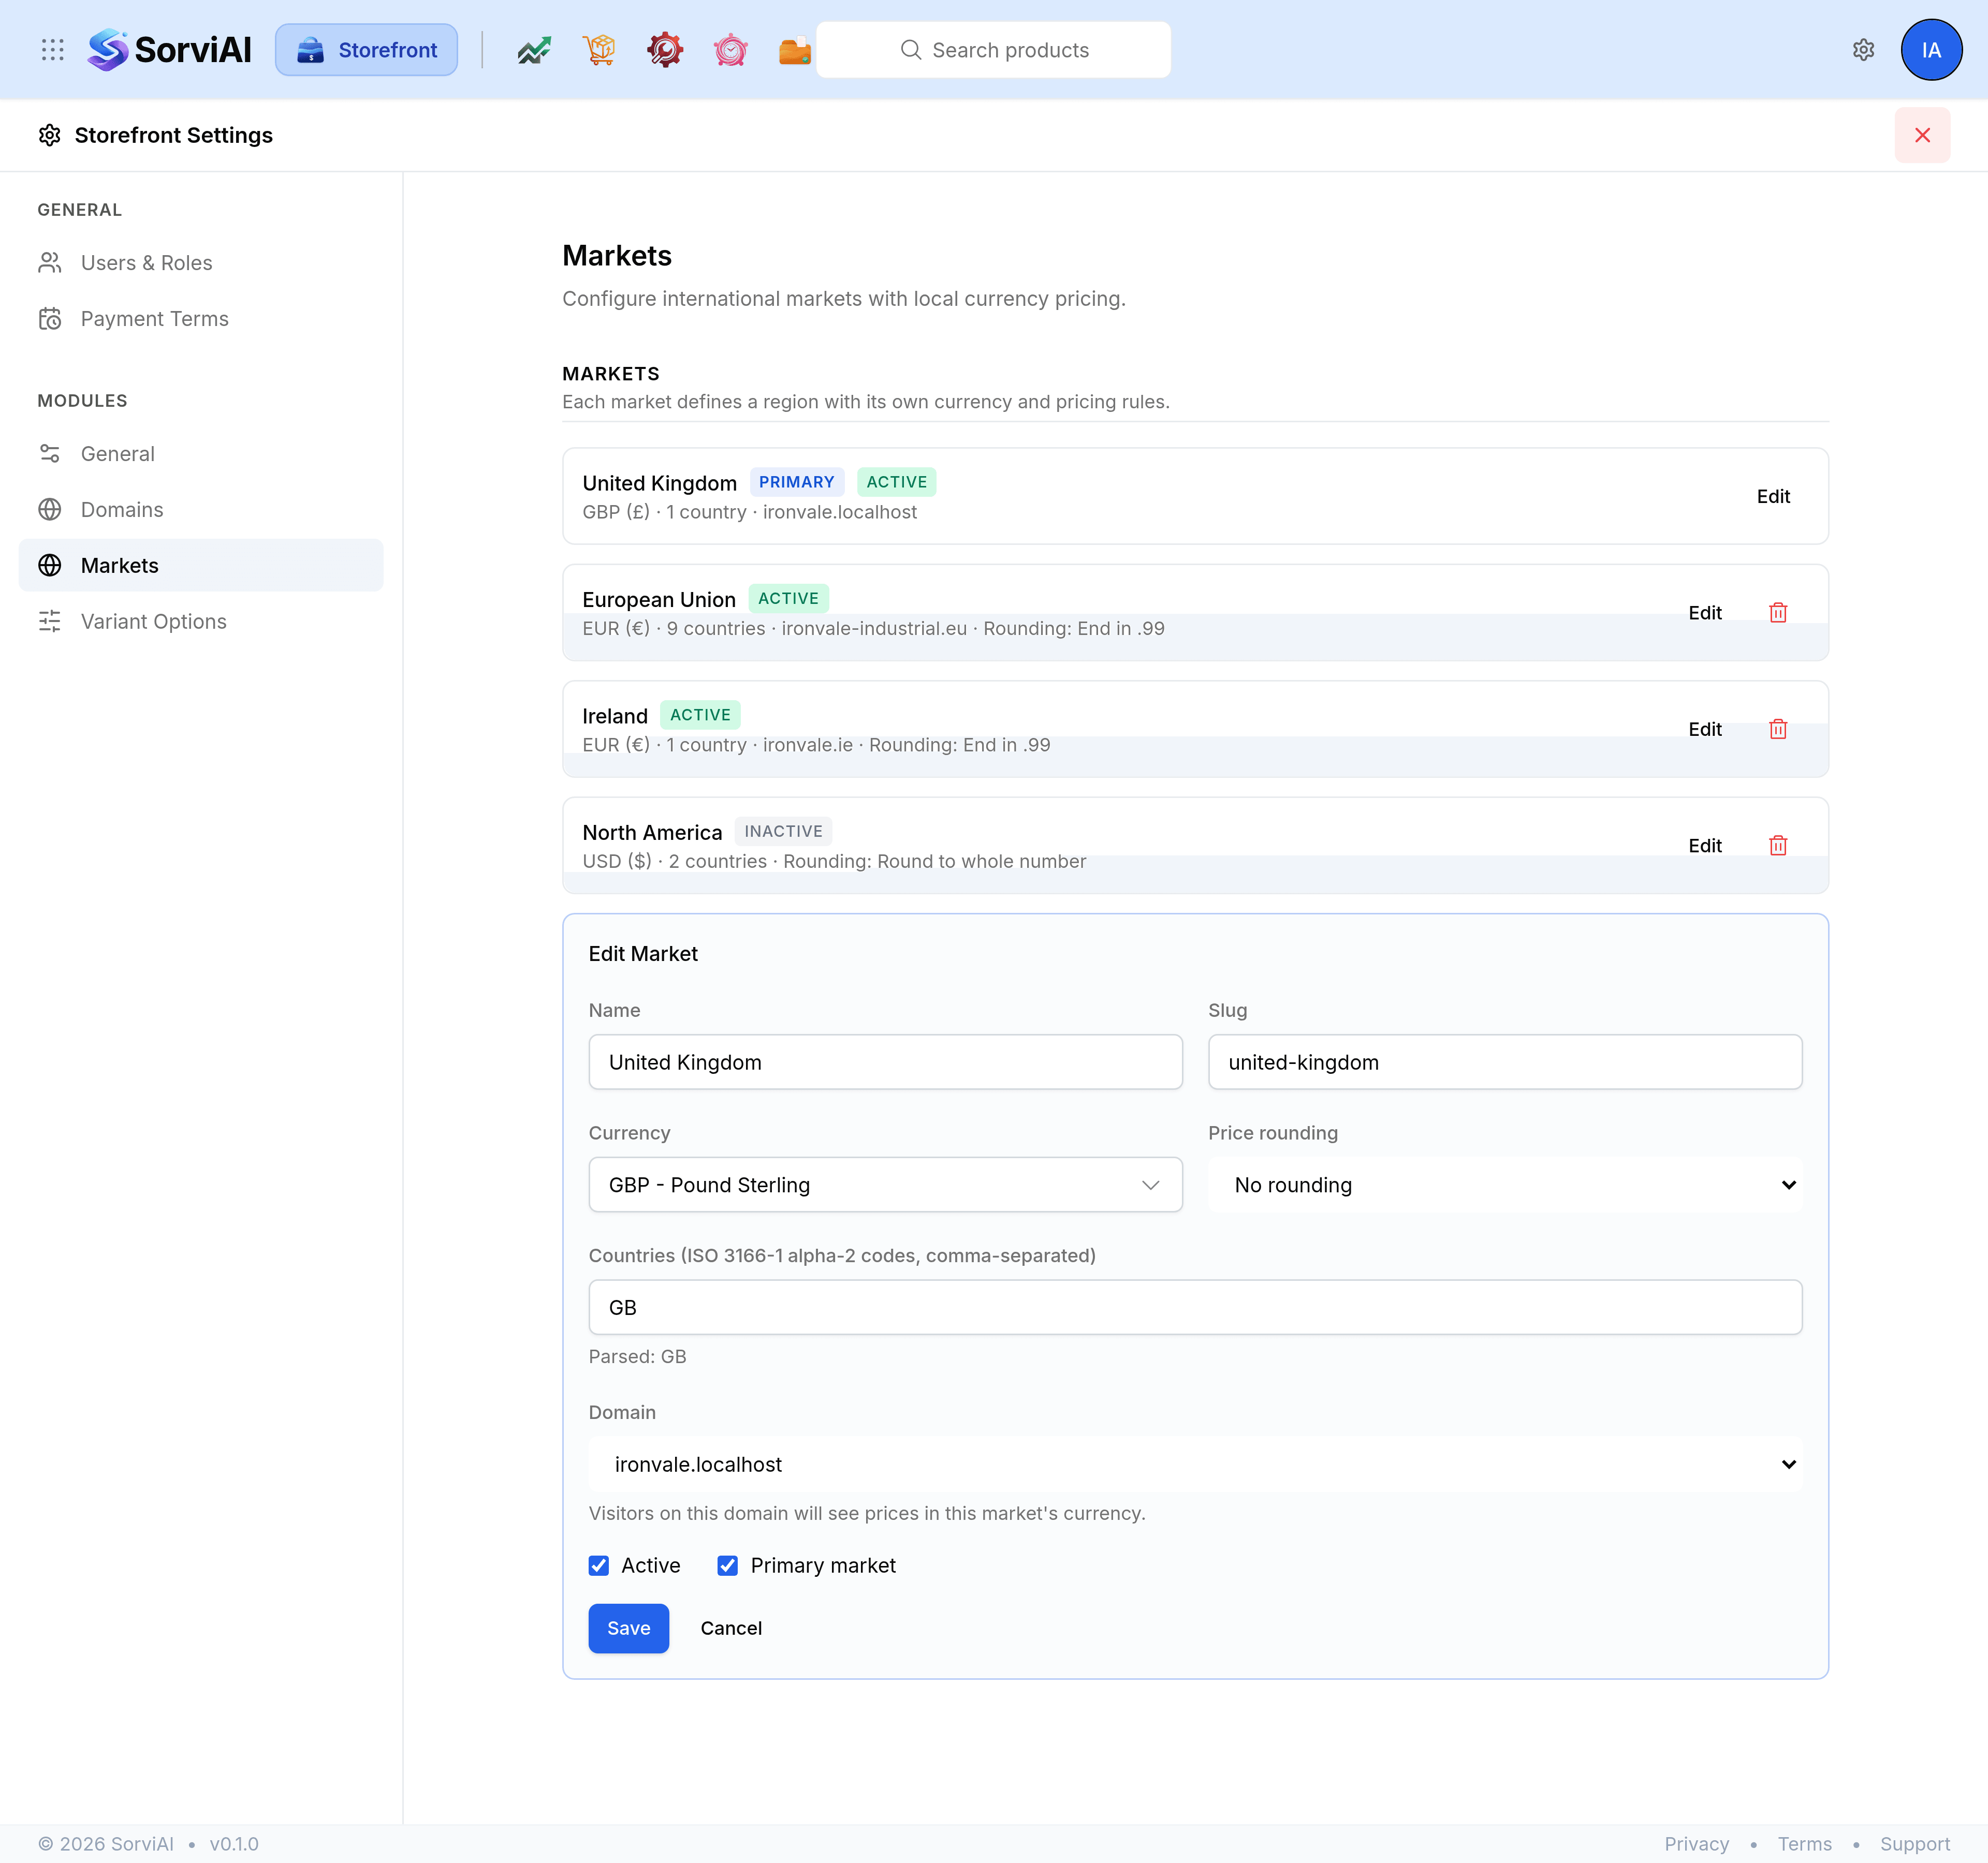Open settings gear in top bar
This screenshot has width=1988, height=1863.
tap(1863, 50)
